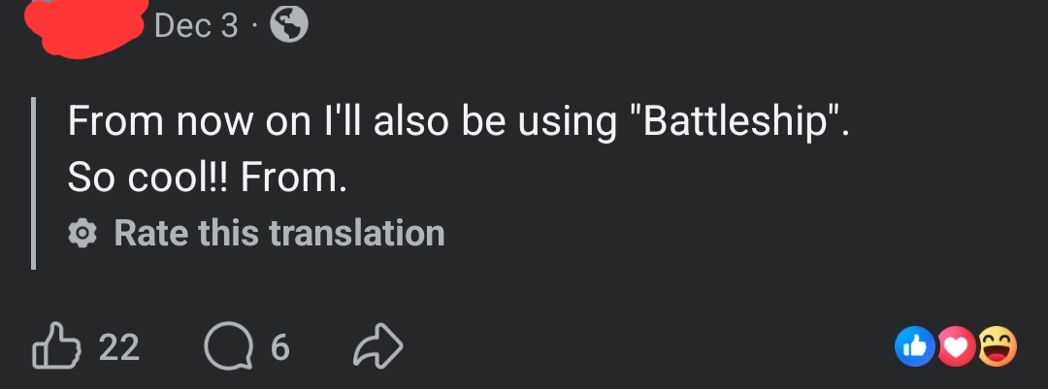Click the word "translation" in the rate link
Screen dimensions: 1048x389
point(356,233)
